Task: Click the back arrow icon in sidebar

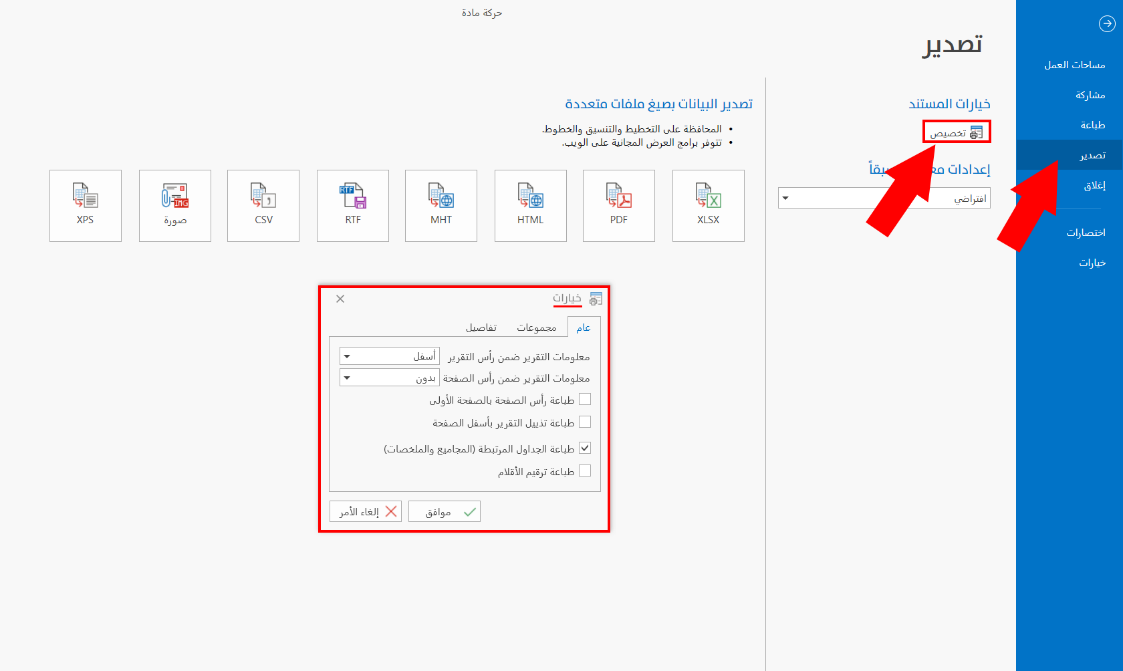Action: [x=1107, y=24]
